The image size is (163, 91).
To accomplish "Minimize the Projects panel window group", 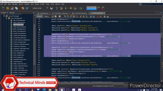I will (34, 13).
